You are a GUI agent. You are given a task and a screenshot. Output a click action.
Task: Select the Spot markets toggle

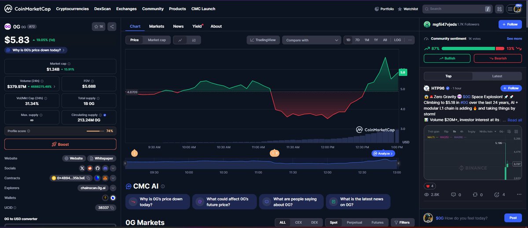(x=334, y=222)
